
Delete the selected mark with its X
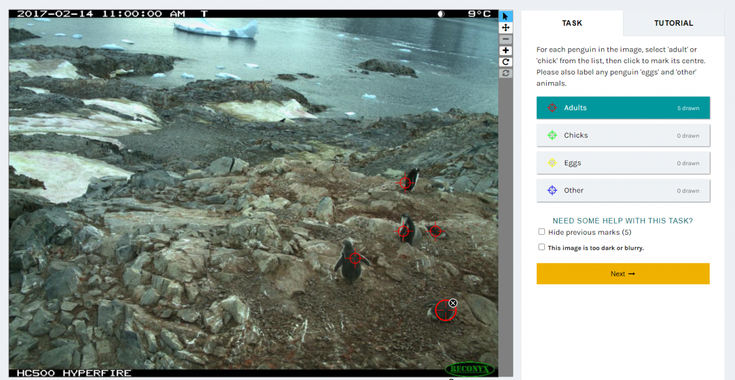tap(453, 303)
